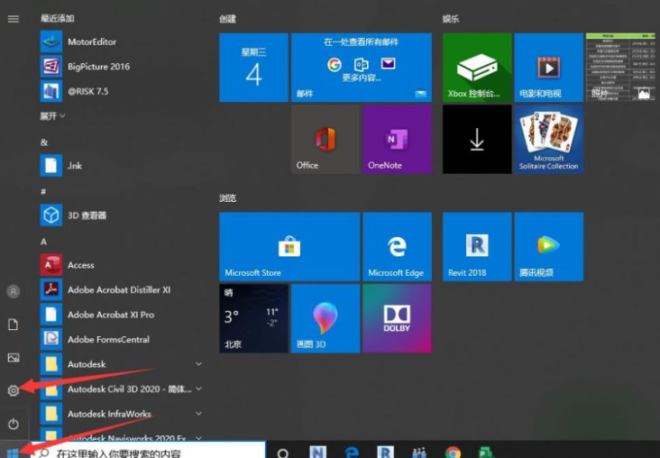The height and width of the screenshot is (458, 660).
Task: Expand the Autodesk Navisworks 2020 folder
Action: [122, 435]
